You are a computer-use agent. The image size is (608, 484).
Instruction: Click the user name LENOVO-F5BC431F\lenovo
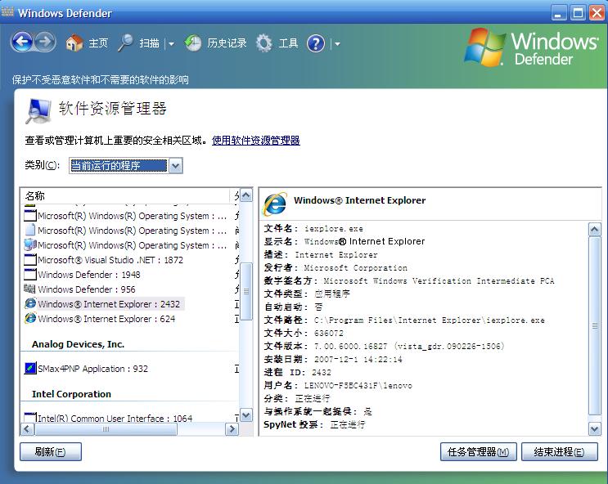click(358, 386)
